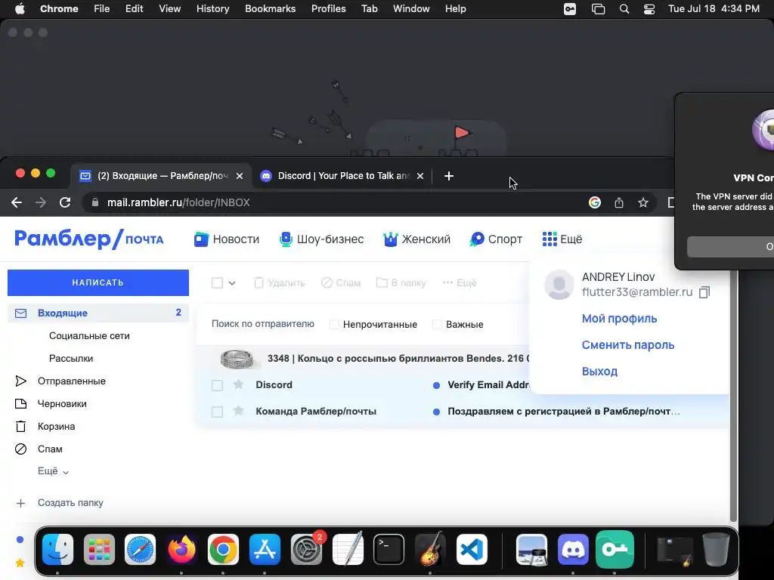
Task: Open the Discord Verify Email Address message
Action: [x=488, y=384]
